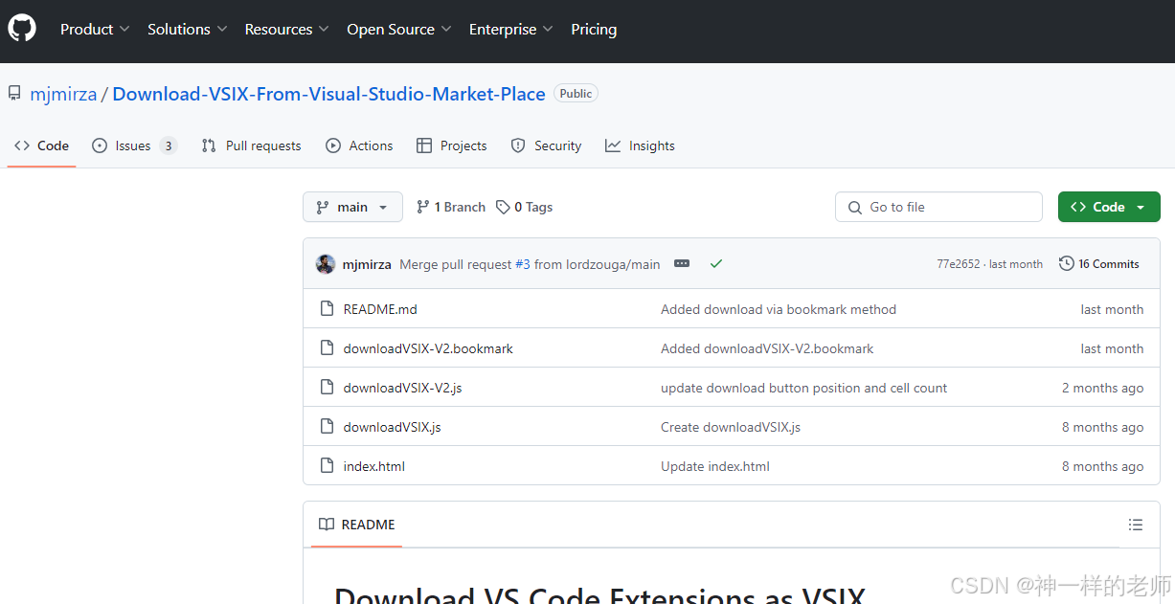Screen dimensions: 1175x604
Task: Click the book icon in README tab
Action: (x=327, y=525)
